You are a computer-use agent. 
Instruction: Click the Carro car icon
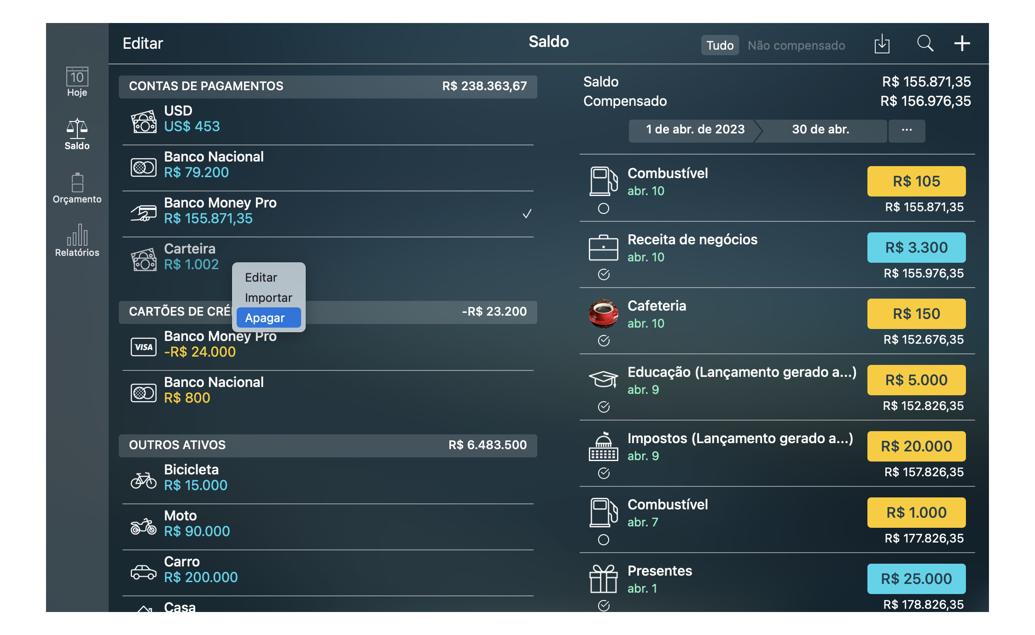pyautogui.click(x=144, y=572)
